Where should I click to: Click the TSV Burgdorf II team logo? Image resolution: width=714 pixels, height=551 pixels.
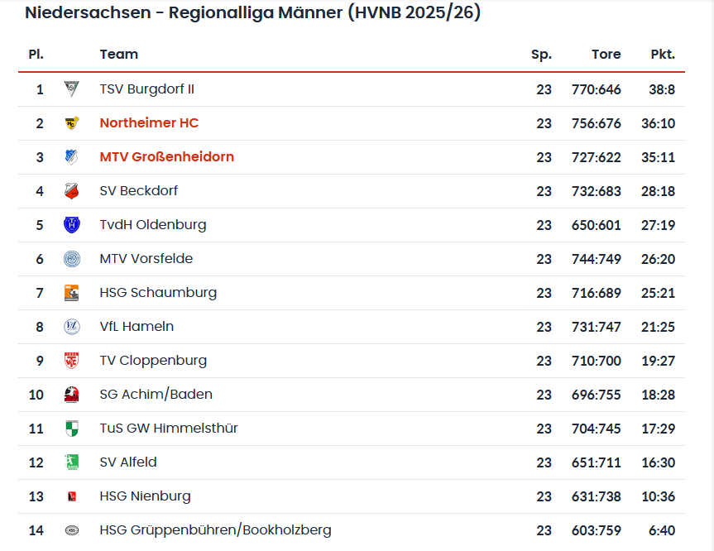click(x=72, y=89)
